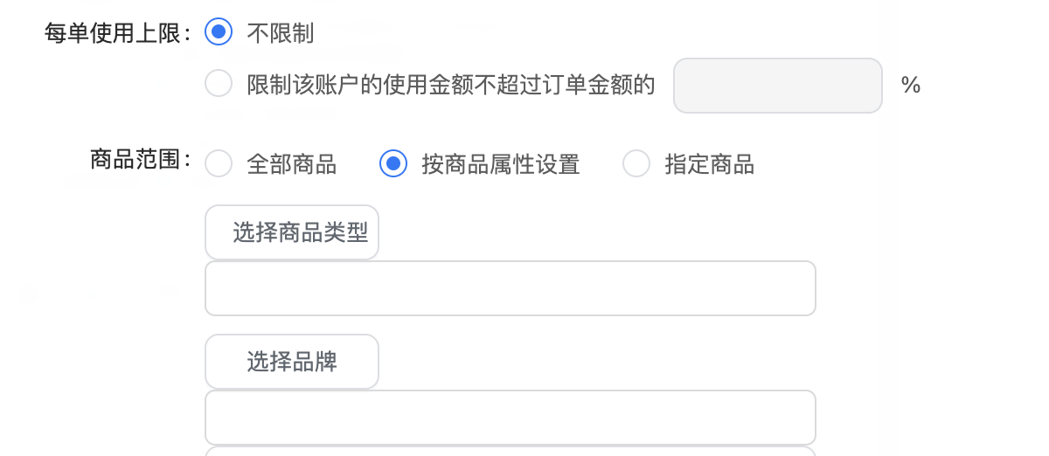The image size is (1049, 456).
Task: Choose the 限制该账户的使用金额 radio option
Action: (x=219, y=84)
